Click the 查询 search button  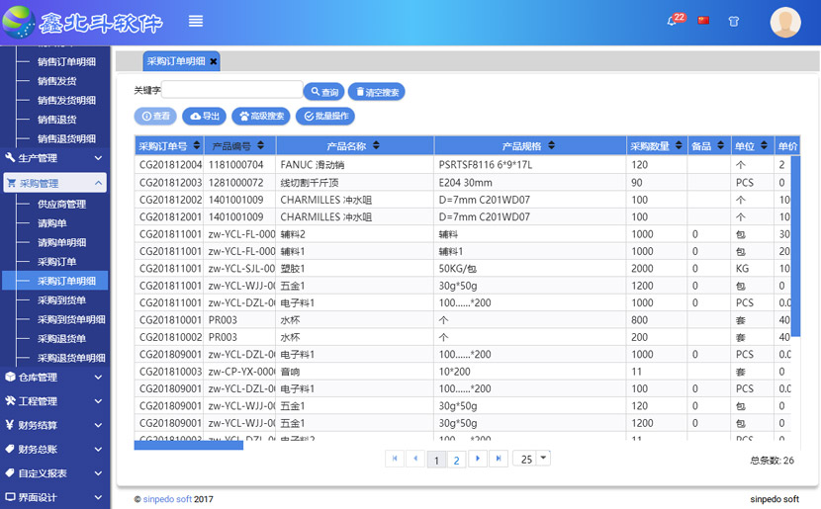(323, 92)
